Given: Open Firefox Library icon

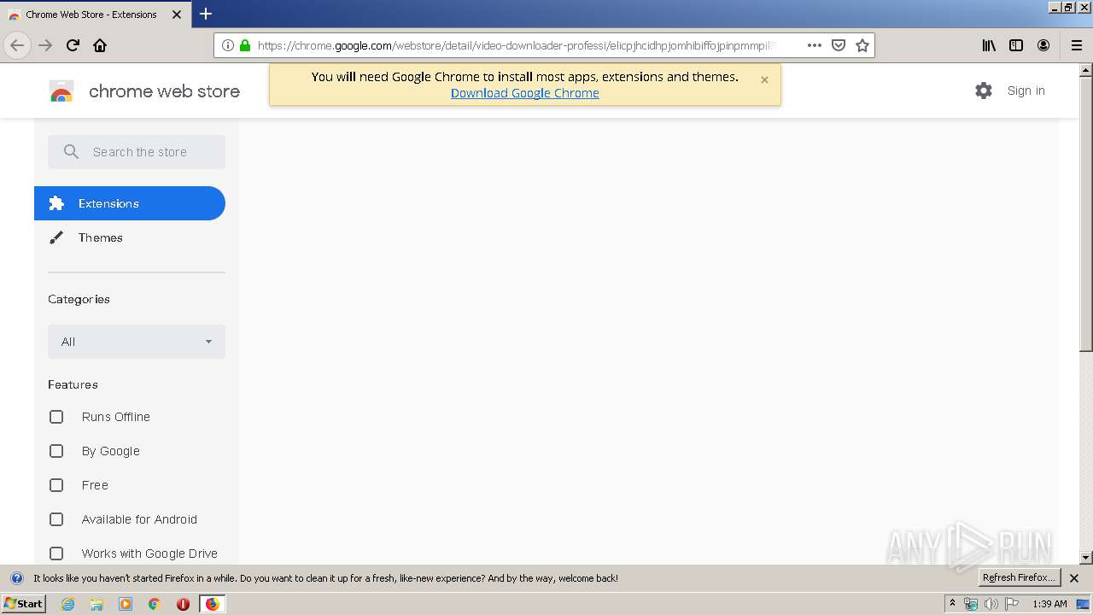Looking at the screenshot, I should [989, 45].
